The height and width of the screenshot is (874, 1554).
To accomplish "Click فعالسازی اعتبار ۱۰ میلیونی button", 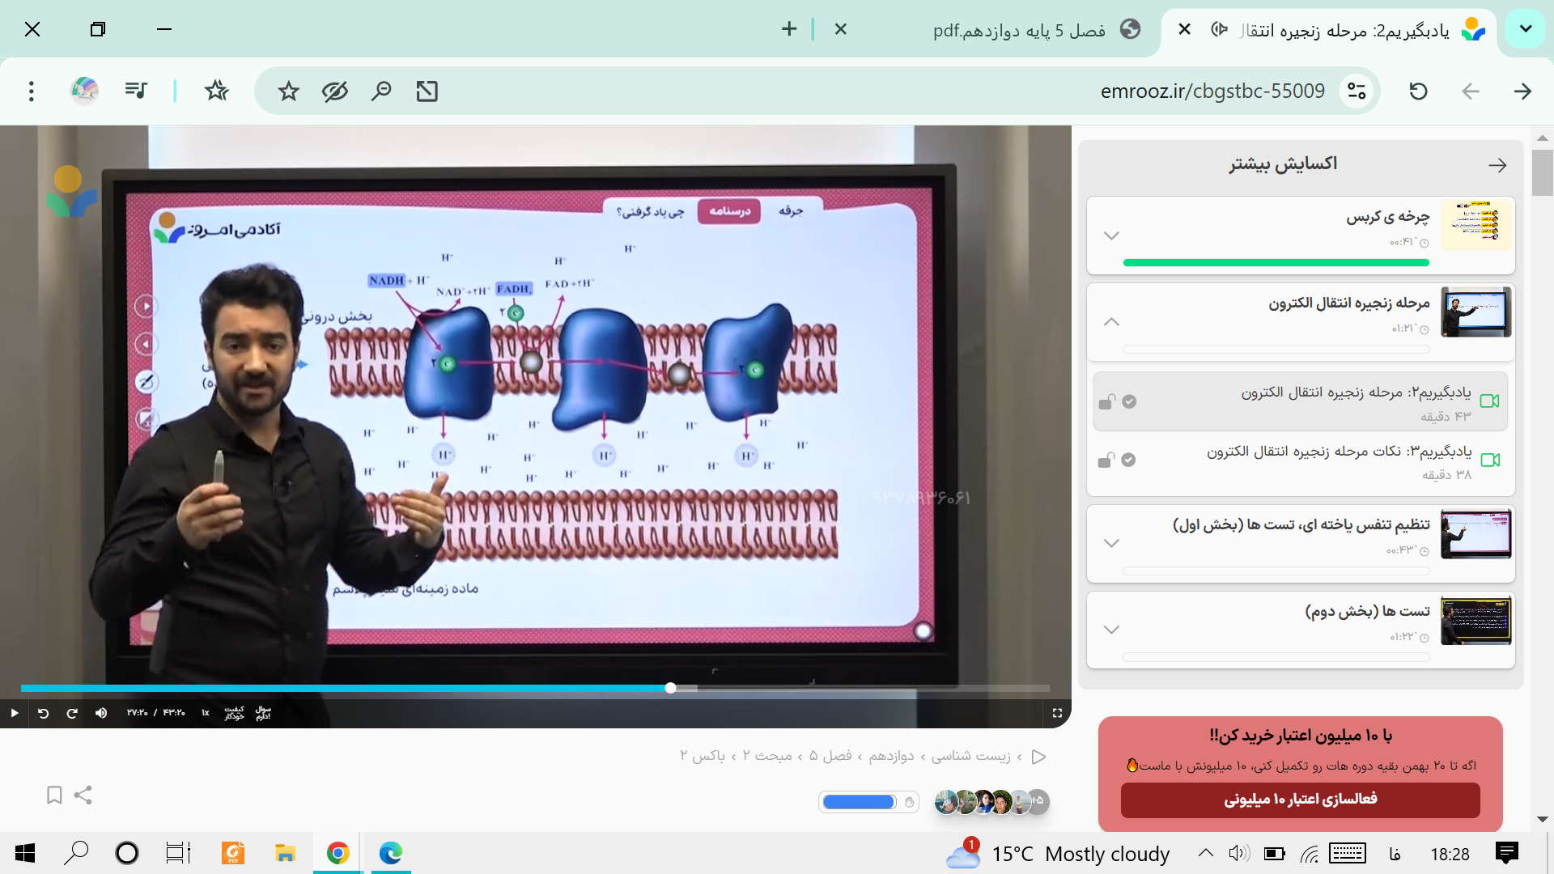I will [x=1300, y=800].
